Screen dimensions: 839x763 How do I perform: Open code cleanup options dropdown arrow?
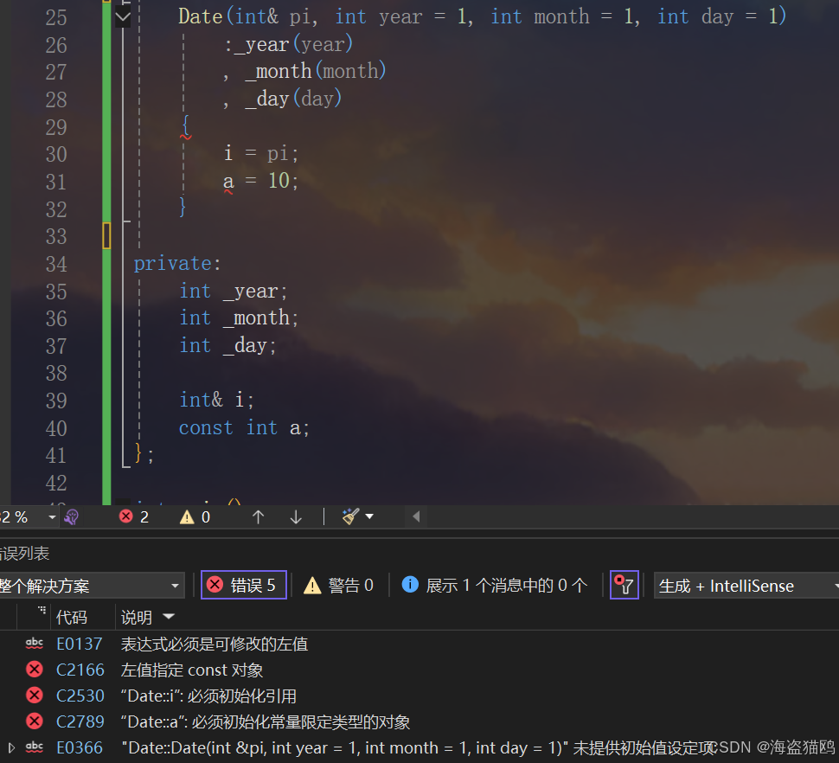click(x=369, y=516)
